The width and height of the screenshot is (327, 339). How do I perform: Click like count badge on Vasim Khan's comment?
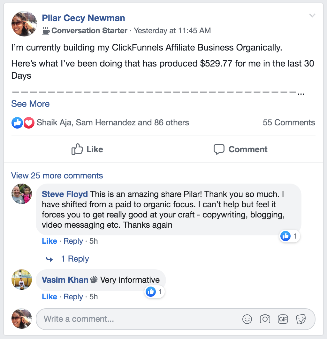coord(155,292)
